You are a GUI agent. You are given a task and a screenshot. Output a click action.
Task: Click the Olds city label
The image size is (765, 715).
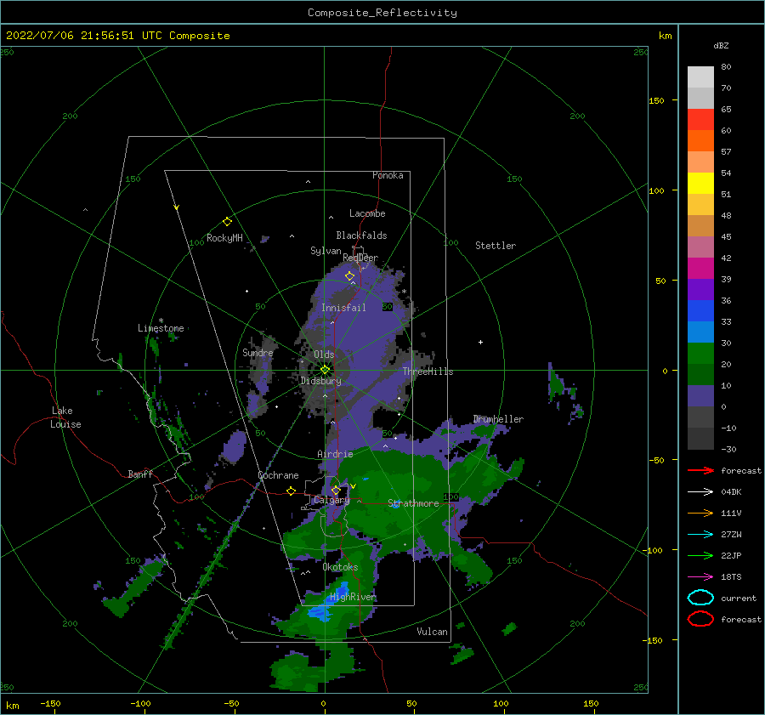coord(324,355)
